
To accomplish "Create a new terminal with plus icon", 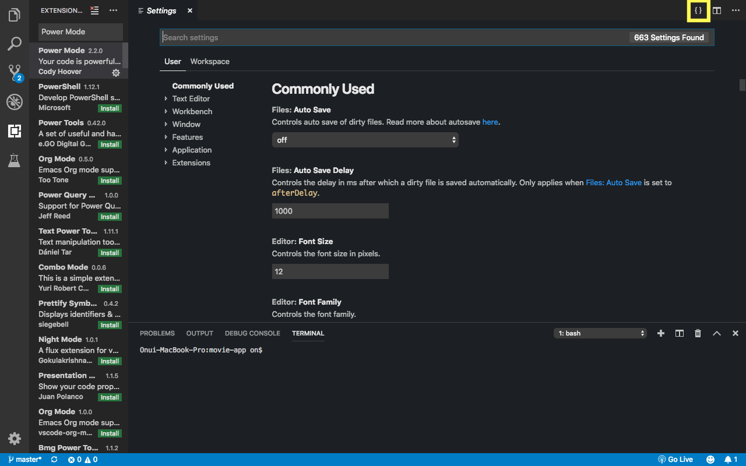I will click(x=661, y=333).
